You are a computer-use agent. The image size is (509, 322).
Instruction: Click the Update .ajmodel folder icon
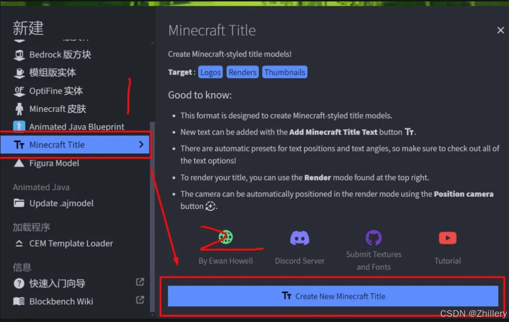[x=19, y=203]
